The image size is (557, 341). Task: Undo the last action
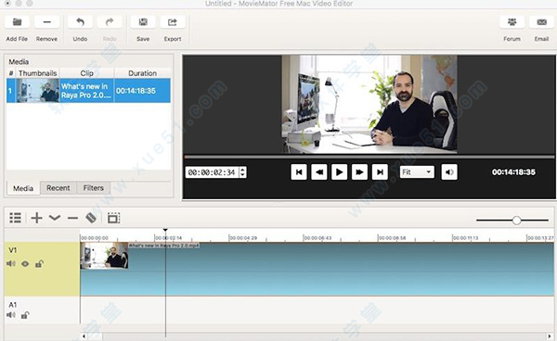[80, 22]
